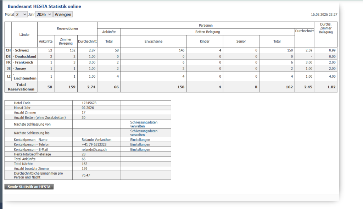363x209 pixels.
Task: Expand the Jahr dropdown showing 2026
Action: click(x=44, y=15)
